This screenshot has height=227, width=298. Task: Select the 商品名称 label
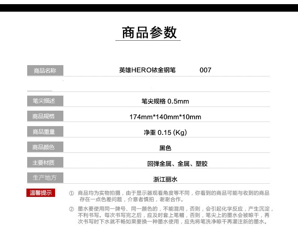coord(45,70)
